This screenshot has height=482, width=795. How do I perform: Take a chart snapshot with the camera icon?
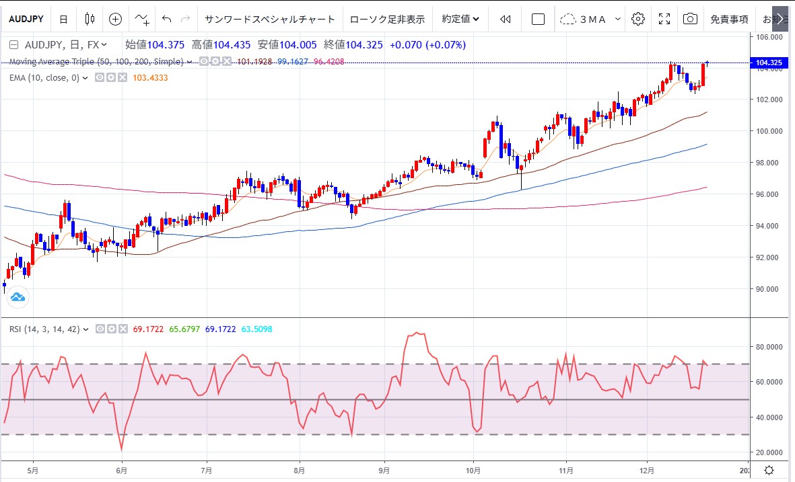point(690,19)
